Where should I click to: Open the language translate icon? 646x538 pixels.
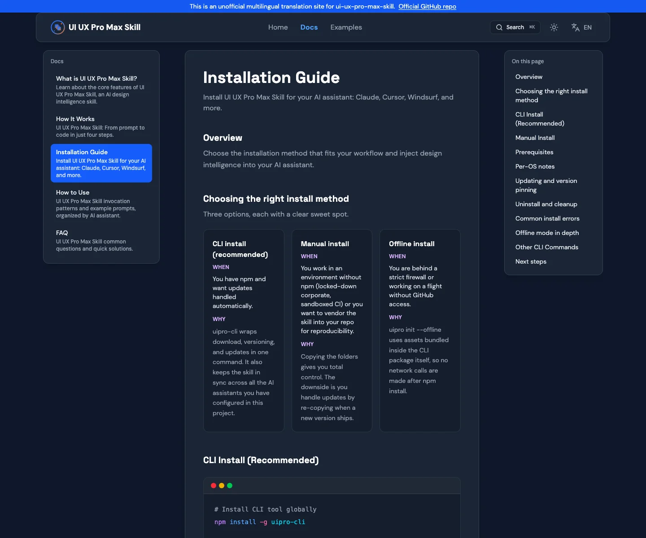576,27
